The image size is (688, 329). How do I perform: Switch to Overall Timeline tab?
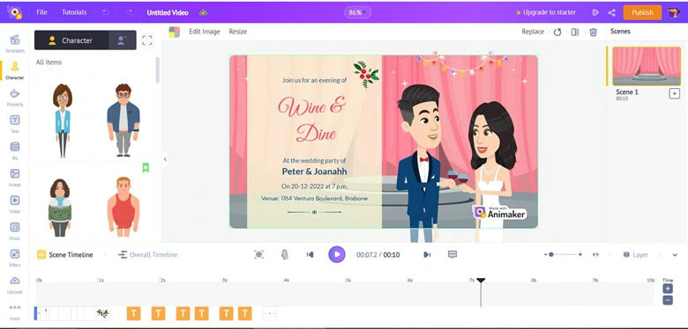coord(148,254)
